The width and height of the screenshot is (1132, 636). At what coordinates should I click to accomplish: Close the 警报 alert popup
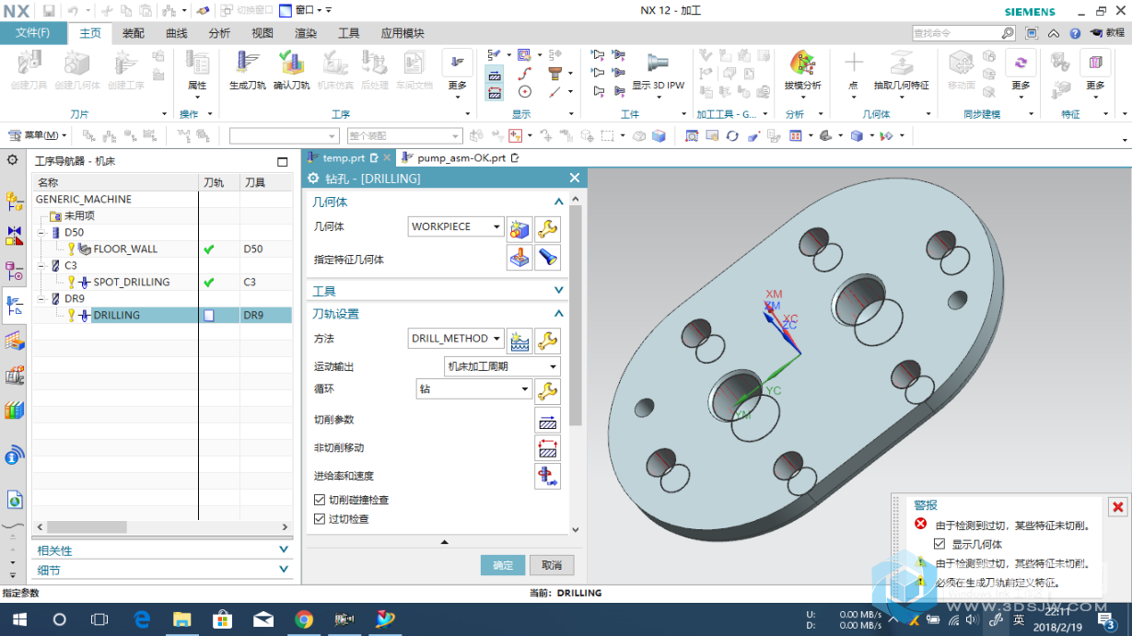pyautogui.click(x=1117, y=507)
